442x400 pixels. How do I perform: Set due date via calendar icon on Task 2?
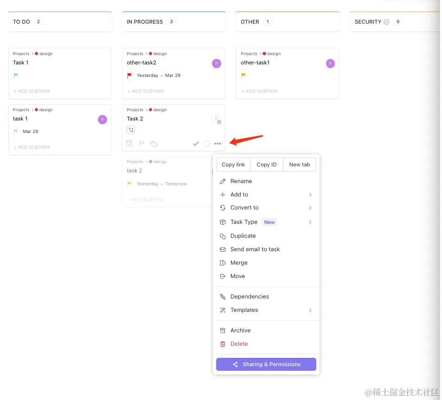(129, 143)
